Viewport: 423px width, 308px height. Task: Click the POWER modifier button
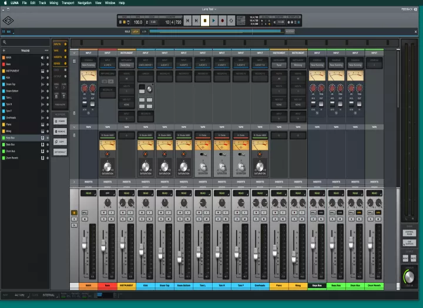click(60, 121)
